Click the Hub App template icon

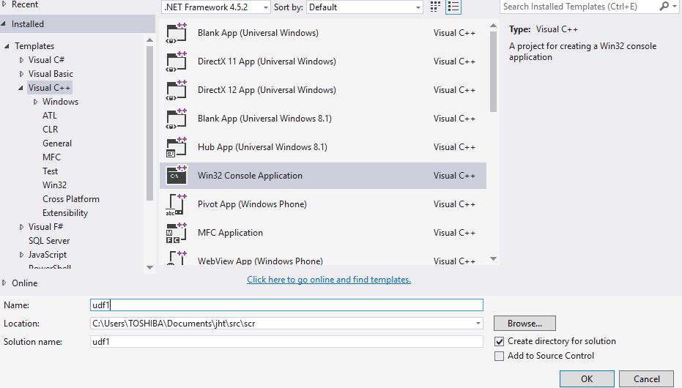click(176, 147)
